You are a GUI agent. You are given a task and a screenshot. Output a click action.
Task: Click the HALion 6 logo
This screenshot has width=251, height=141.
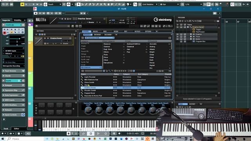(x=41, y=20)
